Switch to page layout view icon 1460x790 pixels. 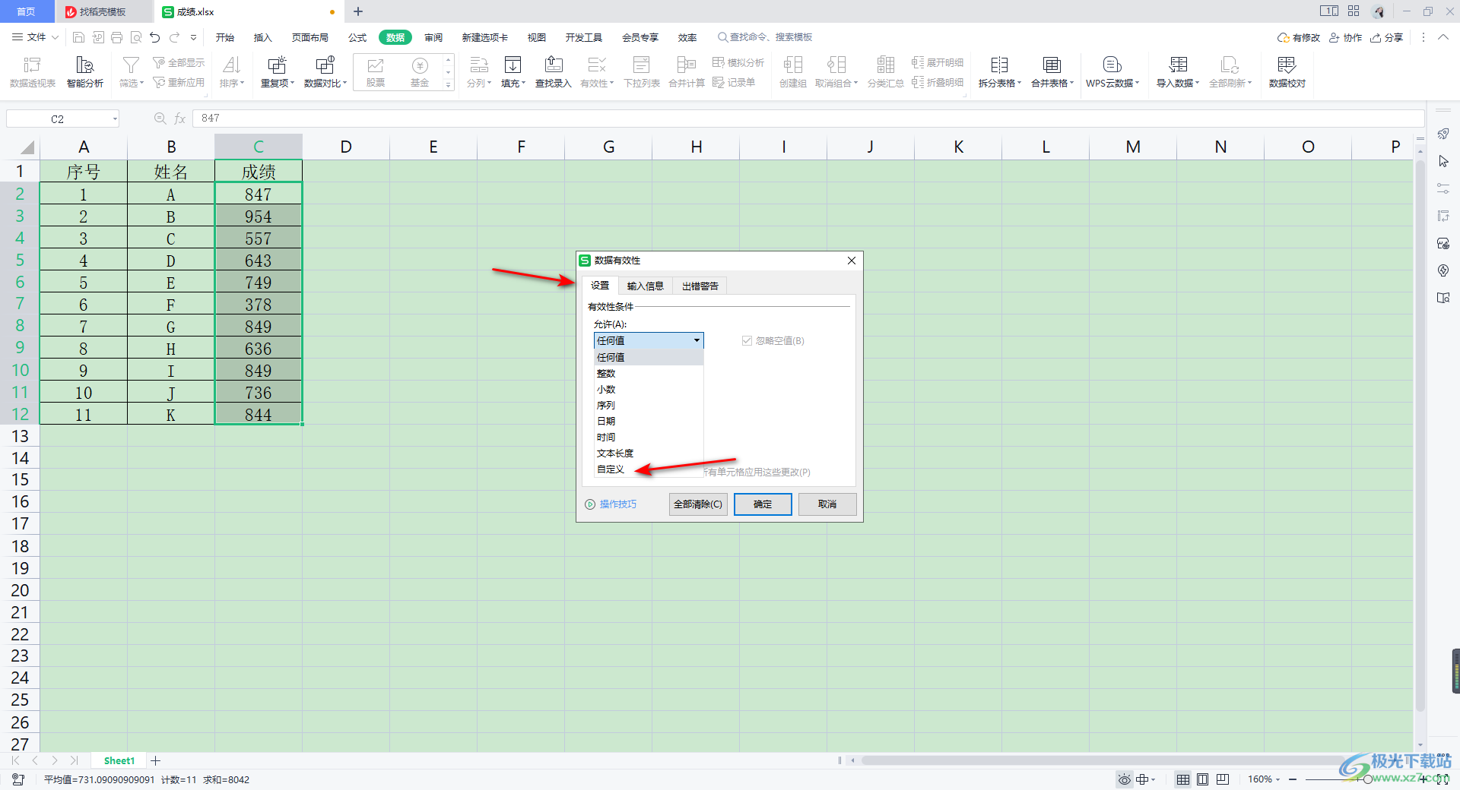coord(1202,779)
